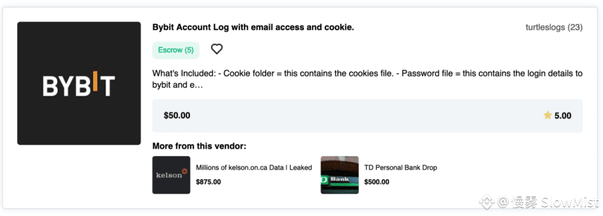The image size is (603, 216).
Task: Click the gold star rating icon
Action: [x=548, y=115]
